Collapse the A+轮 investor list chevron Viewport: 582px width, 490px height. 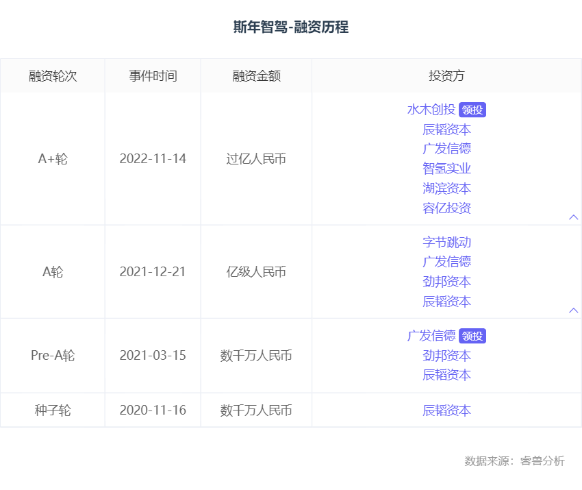coord(574,217)
